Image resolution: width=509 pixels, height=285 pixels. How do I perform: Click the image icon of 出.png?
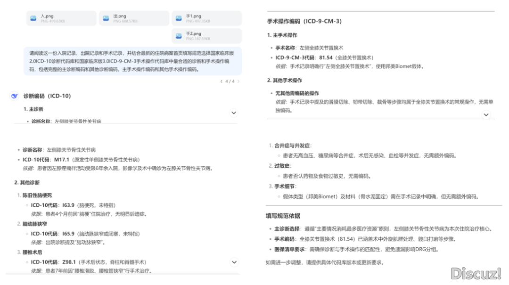click(106, 18)
